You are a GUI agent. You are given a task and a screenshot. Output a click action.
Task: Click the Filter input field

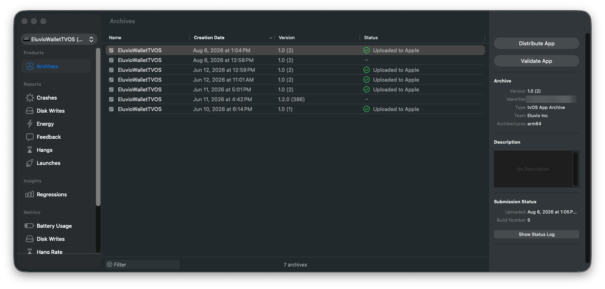142,265
